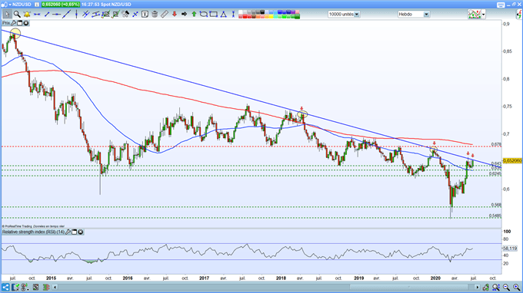The image size is (523, 293).
Task: Click the trash bin delete icon
Action: (x=155, y=15)
